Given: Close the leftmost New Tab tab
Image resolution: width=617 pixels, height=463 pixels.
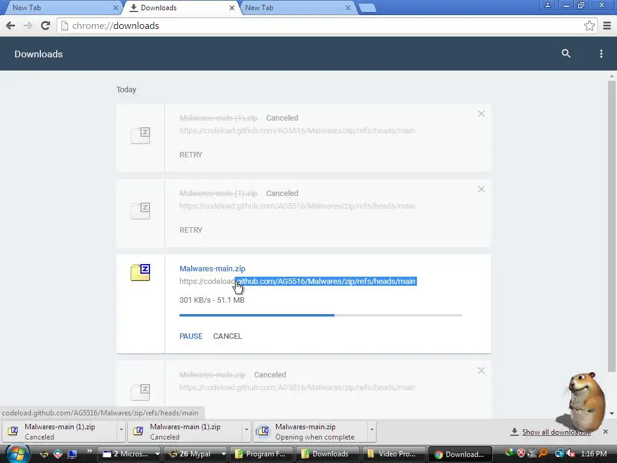Looking at the screenshot, I should pos(115,8).
